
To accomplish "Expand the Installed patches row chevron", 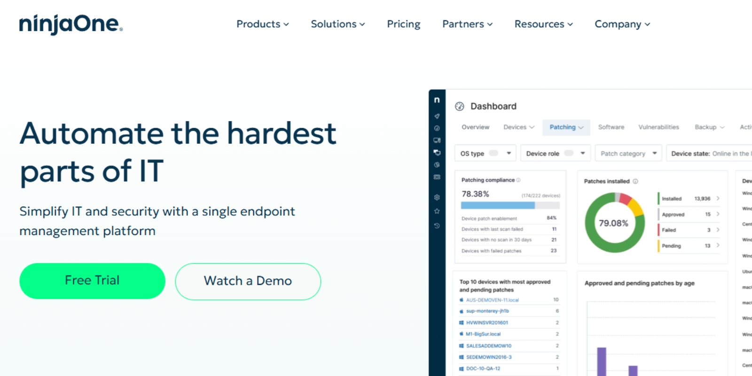I will (718, 198).
